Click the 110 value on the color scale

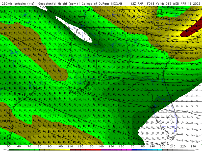point(70,146)
